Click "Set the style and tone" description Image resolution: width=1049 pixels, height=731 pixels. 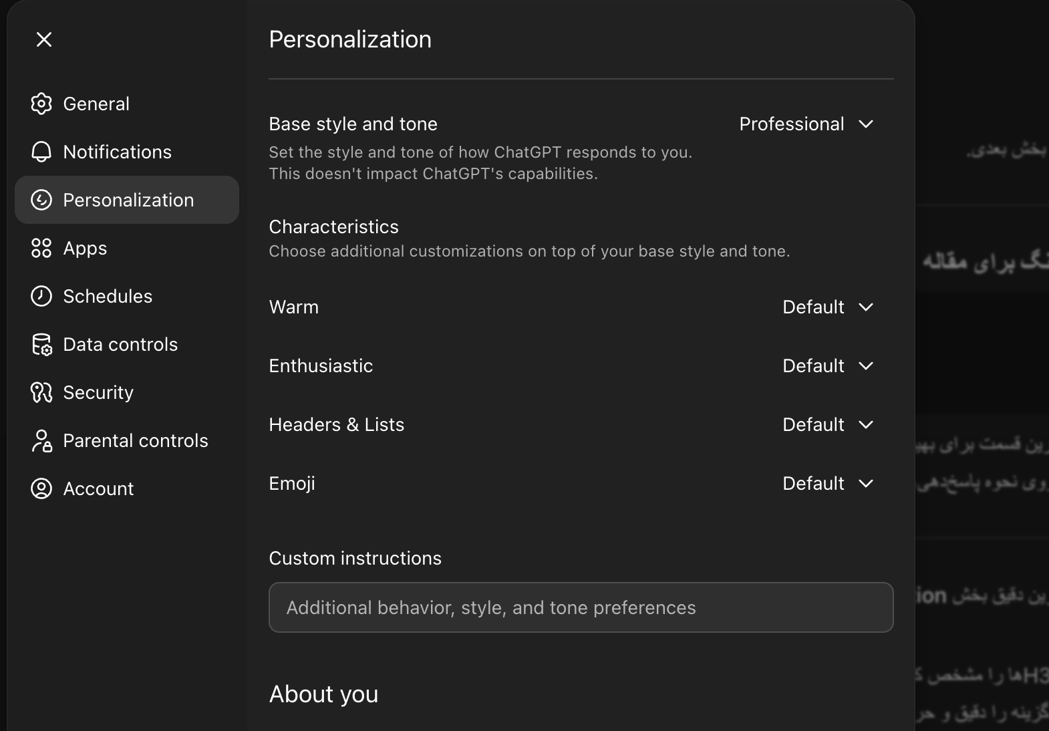(480, 162)
